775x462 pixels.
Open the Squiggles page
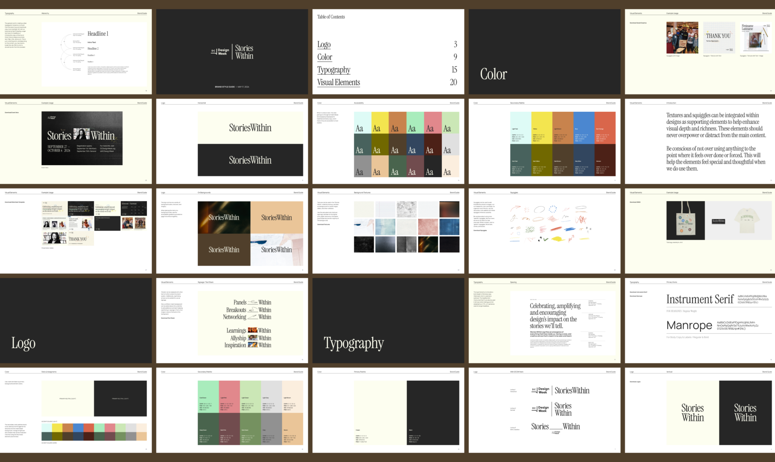544,231
